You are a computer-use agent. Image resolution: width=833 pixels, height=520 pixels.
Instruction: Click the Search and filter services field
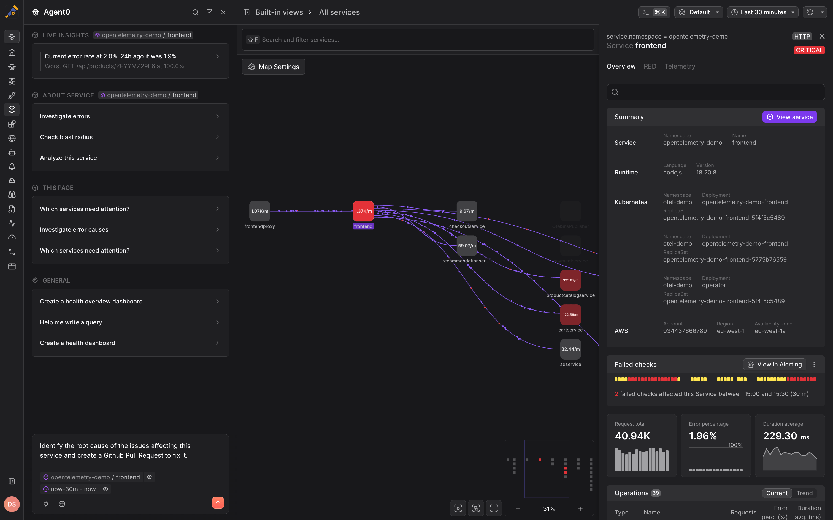[x=418, y=40]
